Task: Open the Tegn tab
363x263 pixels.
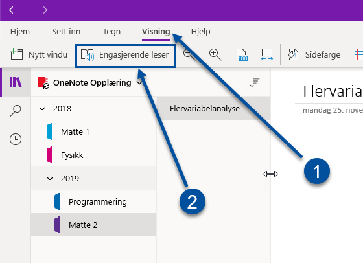Action: (111, 32)
